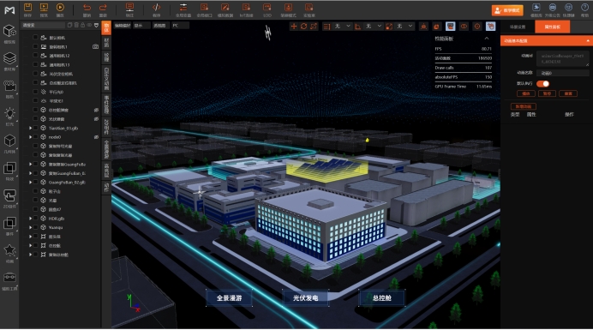Select the scale gizmo tool
This screenshot has width=593, height=330.
pos(314,26)
